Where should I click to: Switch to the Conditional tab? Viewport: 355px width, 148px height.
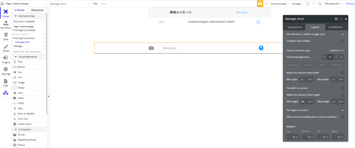(335, 27)
